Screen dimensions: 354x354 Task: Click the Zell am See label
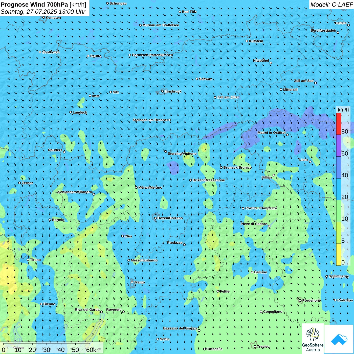click(x=304, y=81)
